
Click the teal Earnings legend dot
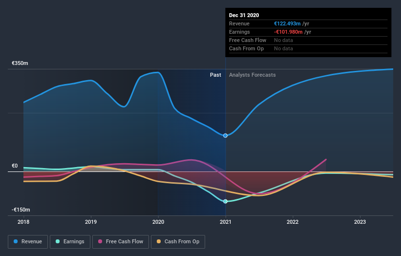pos(58,241)
